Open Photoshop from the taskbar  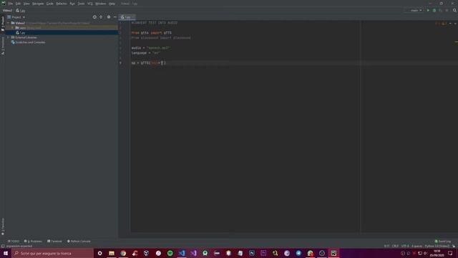[x=252, y=253]
